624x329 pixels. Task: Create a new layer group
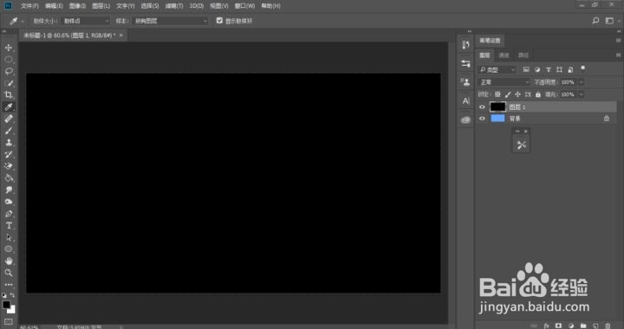583,326
